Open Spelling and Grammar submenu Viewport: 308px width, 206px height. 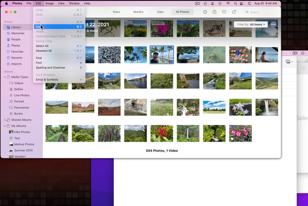coord(59,67)
